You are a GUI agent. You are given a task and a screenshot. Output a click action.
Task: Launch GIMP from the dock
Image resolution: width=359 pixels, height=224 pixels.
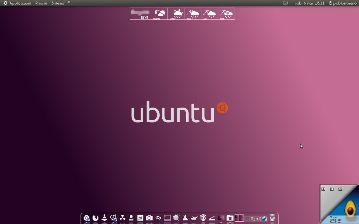tap(194, 218)
